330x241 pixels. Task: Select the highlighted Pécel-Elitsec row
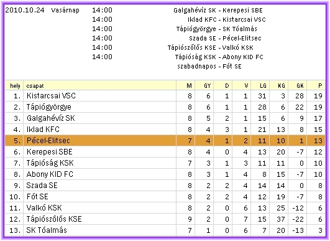click(165, 141)
